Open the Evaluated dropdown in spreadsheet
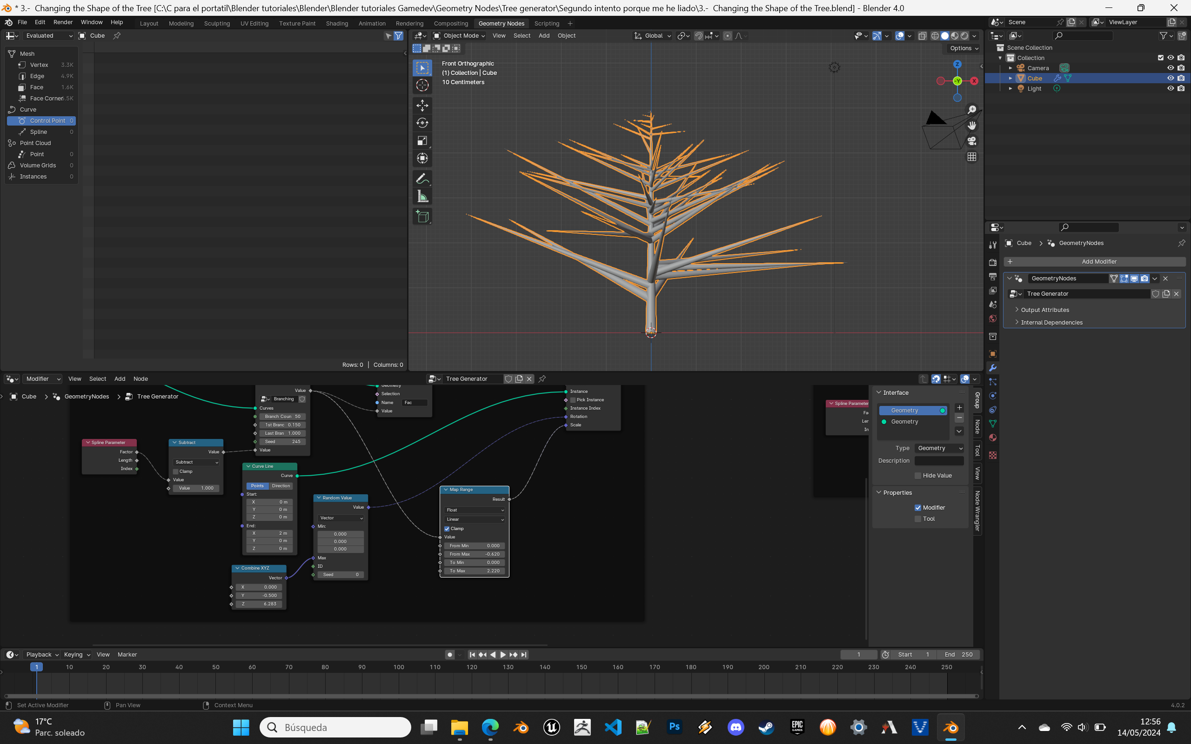The height and width of the screenshot is (744, 1191). point(48,35)
